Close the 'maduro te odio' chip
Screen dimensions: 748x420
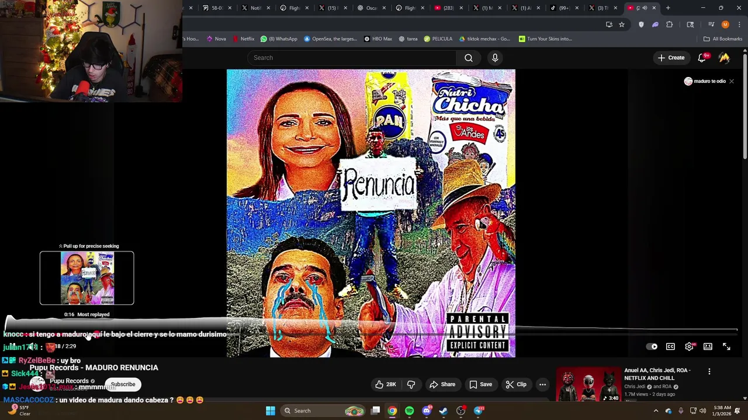(731, 81)
